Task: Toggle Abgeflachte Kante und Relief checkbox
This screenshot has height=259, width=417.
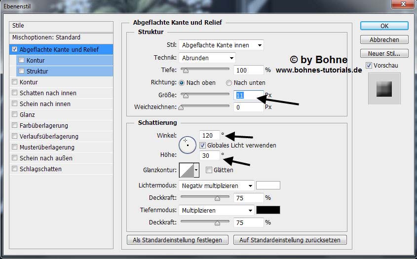Action: 15,49
